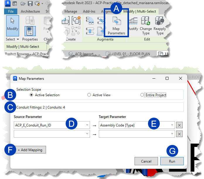The image size is (204, 179).
Task: Minimize the Map Parameters dialog
Action: coord(154,78)
